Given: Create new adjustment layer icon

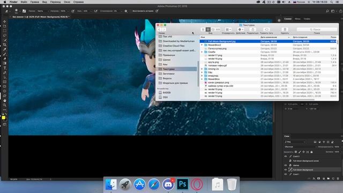Looking at the screenshot, I should tap(324, 179).
